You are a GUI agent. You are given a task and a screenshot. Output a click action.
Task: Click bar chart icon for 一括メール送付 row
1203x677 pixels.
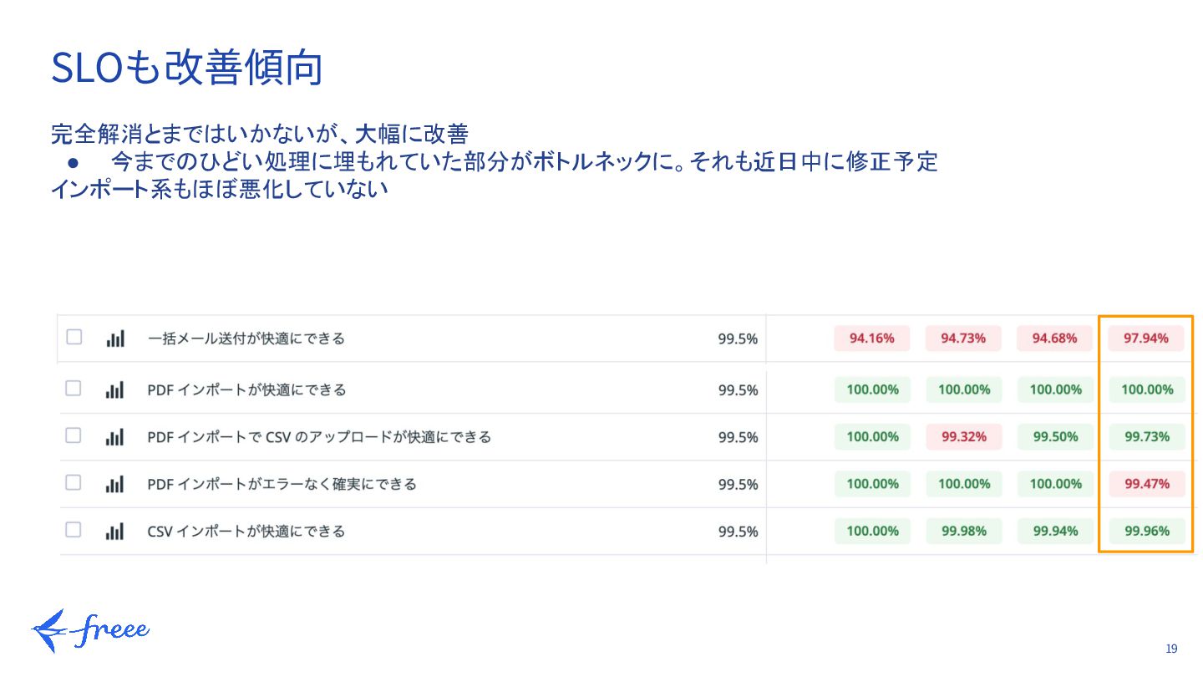click(115, 338)
